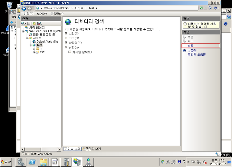Click the Help question-mark icon in the top toolbar
This screenshot has width=232, height=167.
tap(216, 8)
